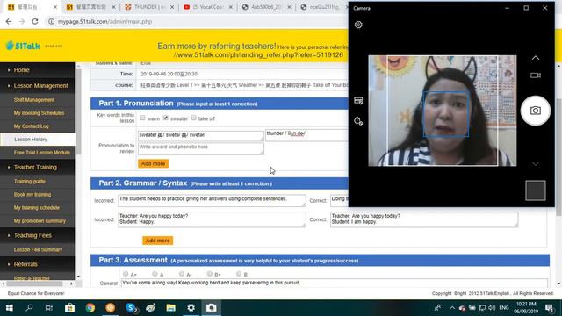Click Add more in Pronunciation section

153,164
